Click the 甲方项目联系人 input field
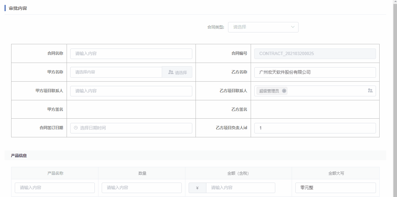The width and height of the screenshot is (397, 197). point(131,91)
